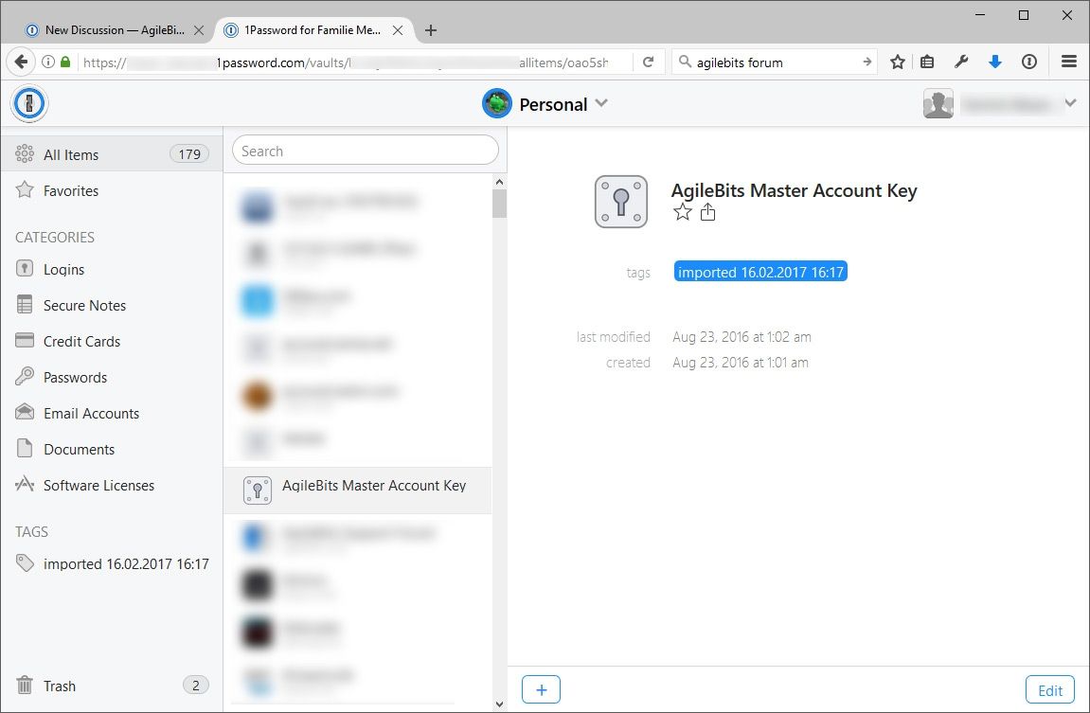Open the user account menu chevron
This screenshot has width=1090, height=713.
[1070, 103]
